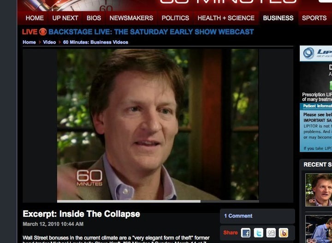Open 60 Minutes: Business Videos breadcrumb
Image resolution: width=332 pixels, height=243 pixels.
coord(95,42)
